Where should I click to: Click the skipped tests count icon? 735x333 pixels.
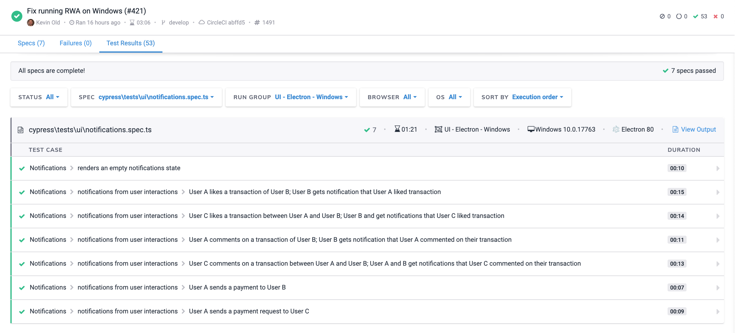[x=662, y=17]
